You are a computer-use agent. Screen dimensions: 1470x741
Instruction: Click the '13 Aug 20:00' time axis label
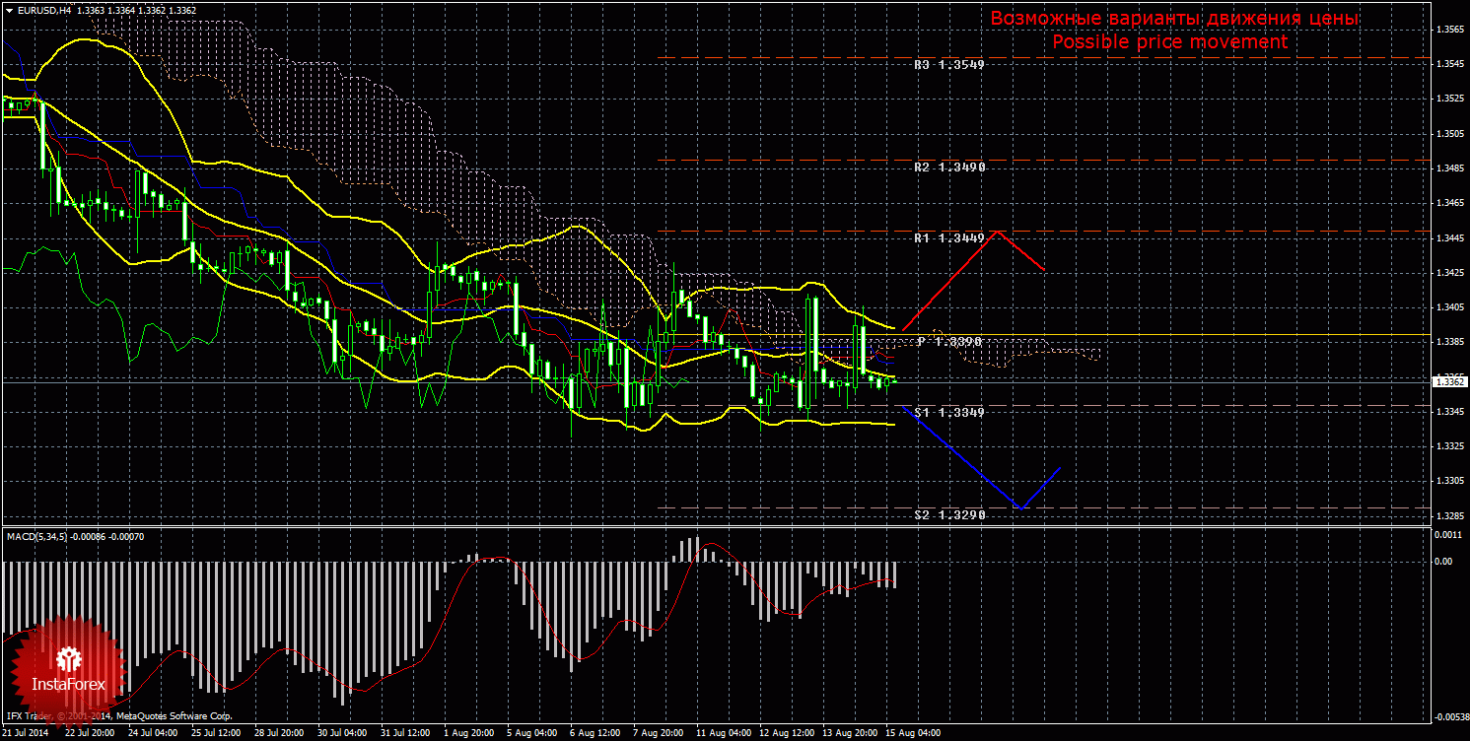[x=848, y=733]
